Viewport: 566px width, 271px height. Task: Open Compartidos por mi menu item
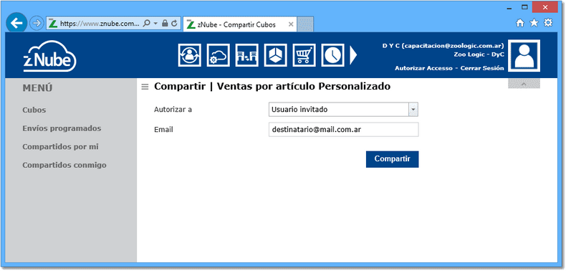(60, 147)
